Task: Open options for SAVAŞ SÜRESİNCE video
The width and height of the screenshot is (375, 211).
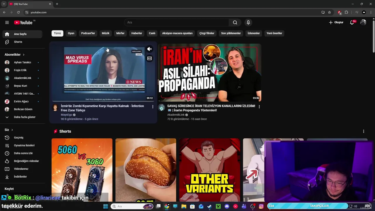Action: coord(259,107)
